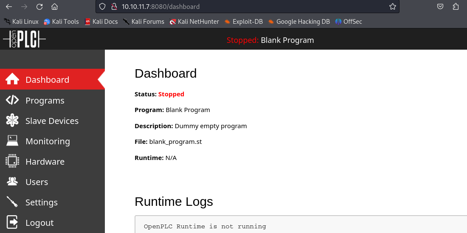Click the Logout door icon
This screenshot has height=233, width=467.
[x=12, y=222]
